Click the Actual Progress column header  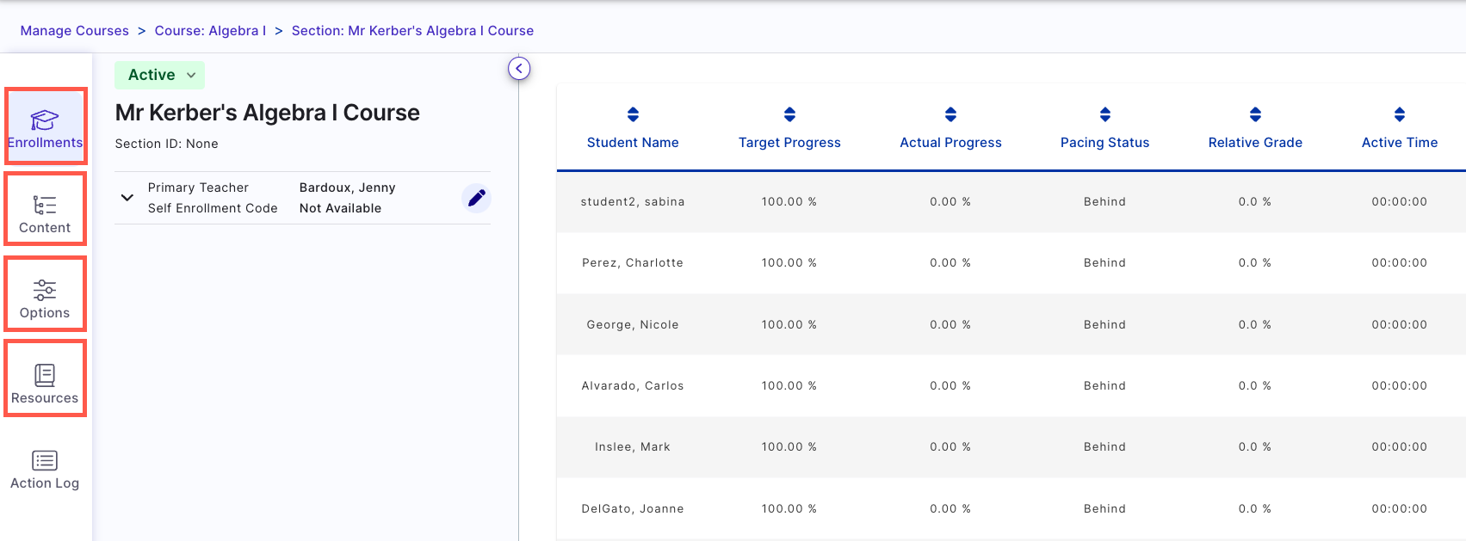coord(950,143)
